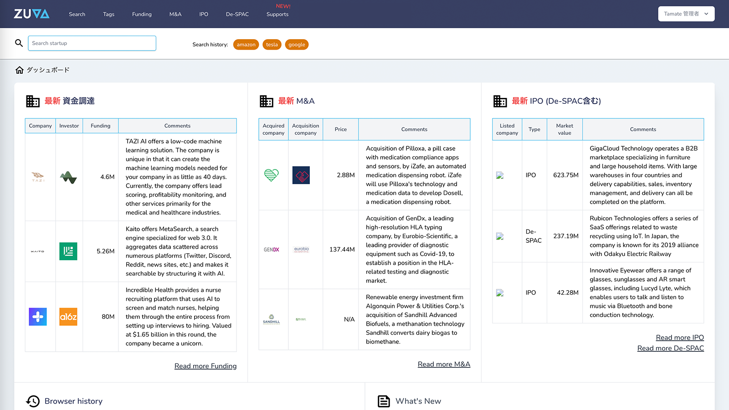The height and width of the screenshot is (410, 729).
Task: Click the green Kaito investor logo
Action: click(68, 251)
